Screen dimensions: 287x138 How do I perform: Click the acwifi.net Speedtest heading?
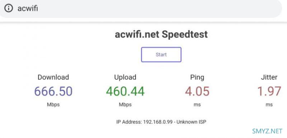(x=161, y=34)
